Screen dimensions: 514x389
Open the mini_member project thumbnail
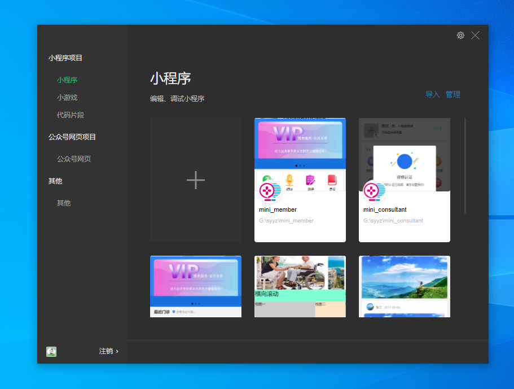coord(300,155)
